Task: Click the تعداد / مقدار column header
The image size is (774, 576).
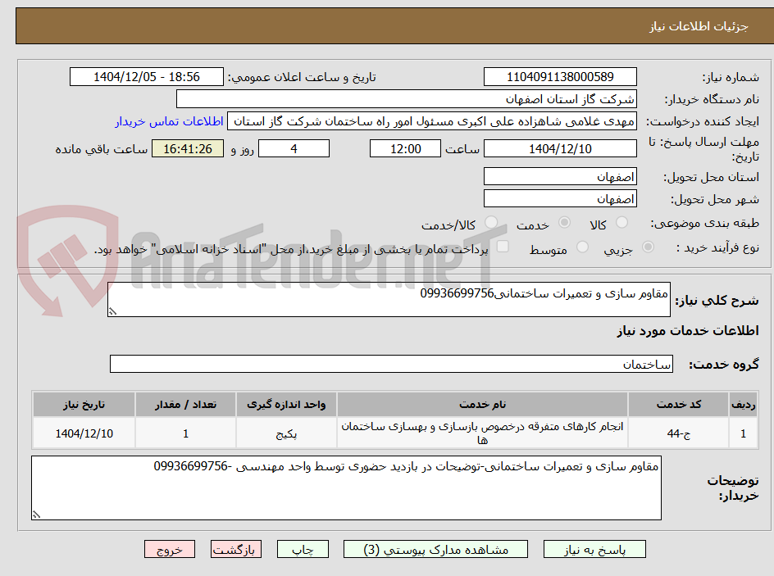Action: [x=185, y=405]
